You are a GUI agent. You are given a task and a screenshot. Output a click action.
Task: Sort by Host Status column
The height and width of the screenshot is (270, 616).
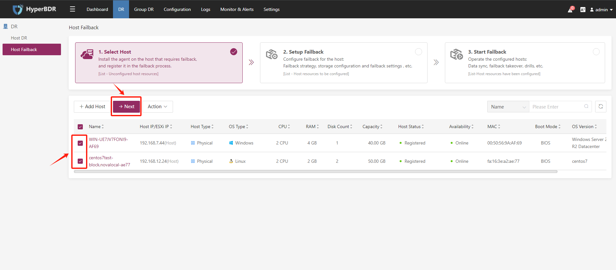(x=423, y=126)
